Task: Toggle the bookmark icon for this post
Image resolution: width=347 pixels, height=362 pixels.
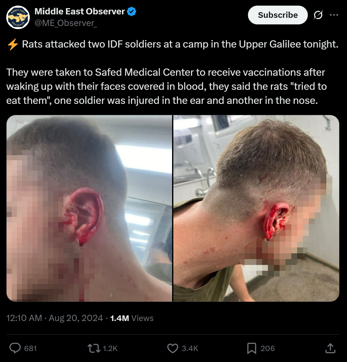Action: 251,348
